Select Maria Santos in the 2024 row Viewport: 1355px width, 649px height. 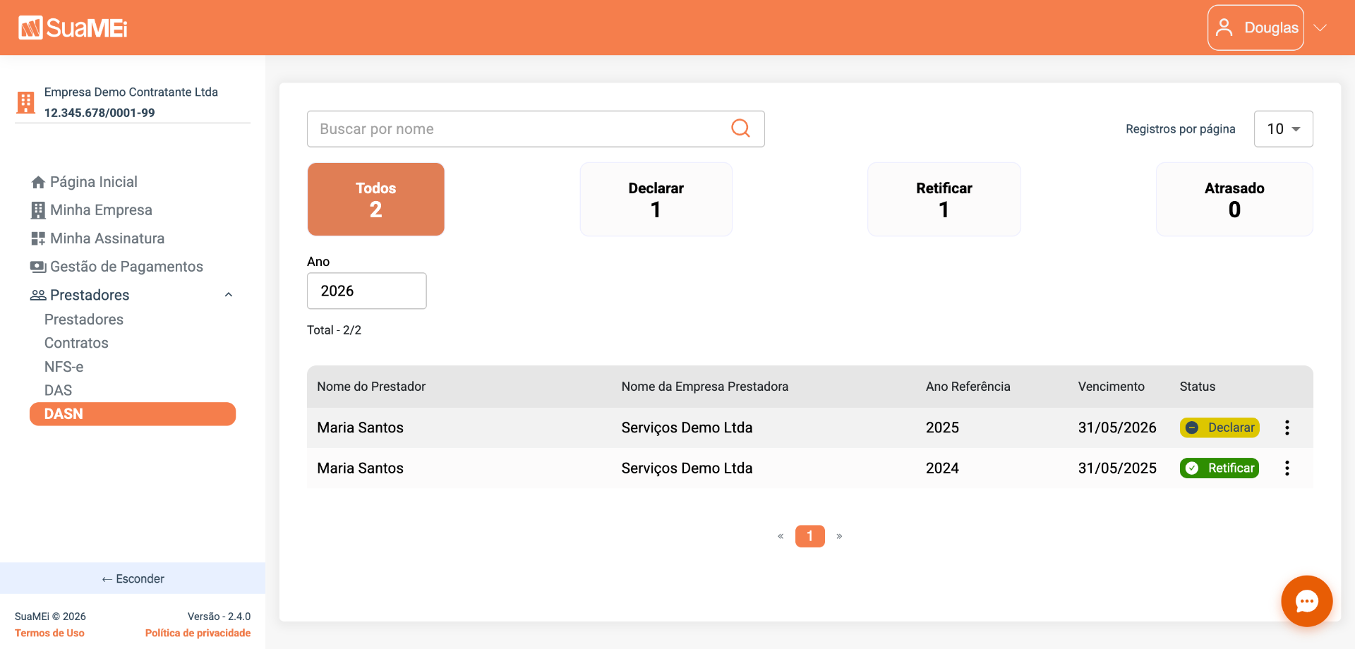coord(360,468)
